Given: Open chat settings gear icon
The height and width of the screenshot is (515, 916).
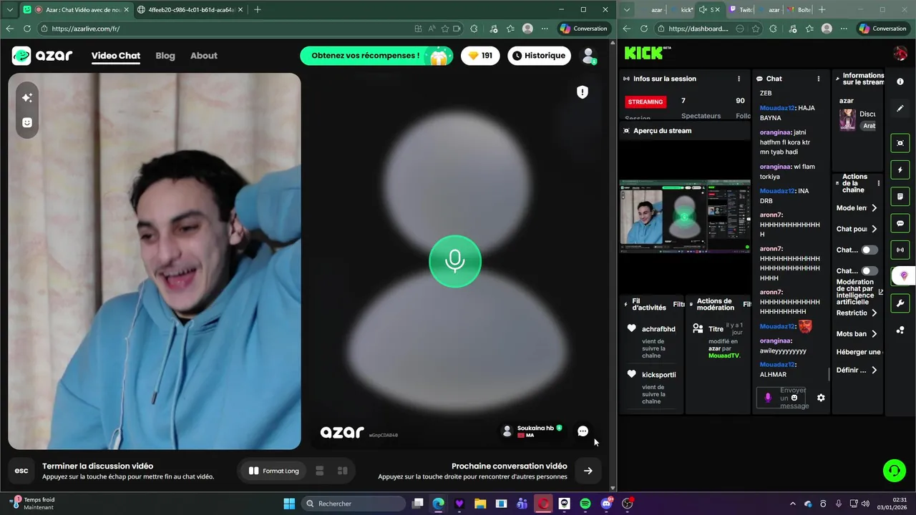Looking at the screenshot, I should 821,398.
